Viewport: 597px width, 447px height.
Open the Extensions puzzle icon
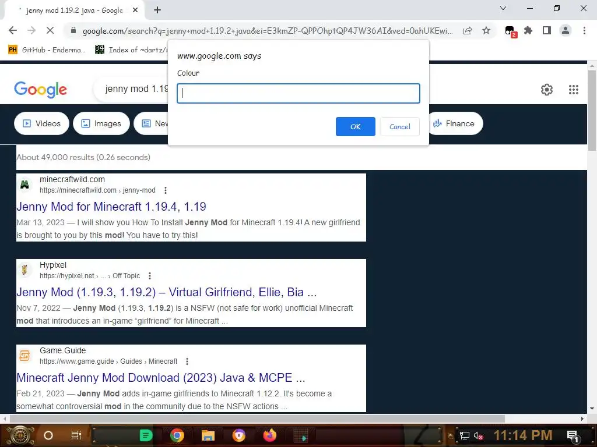tap(528, 30)
